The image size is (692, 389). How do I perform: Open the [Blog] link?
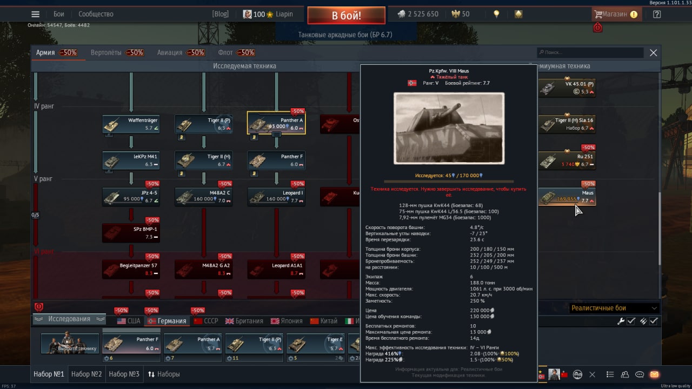click(x=221, y=14)
